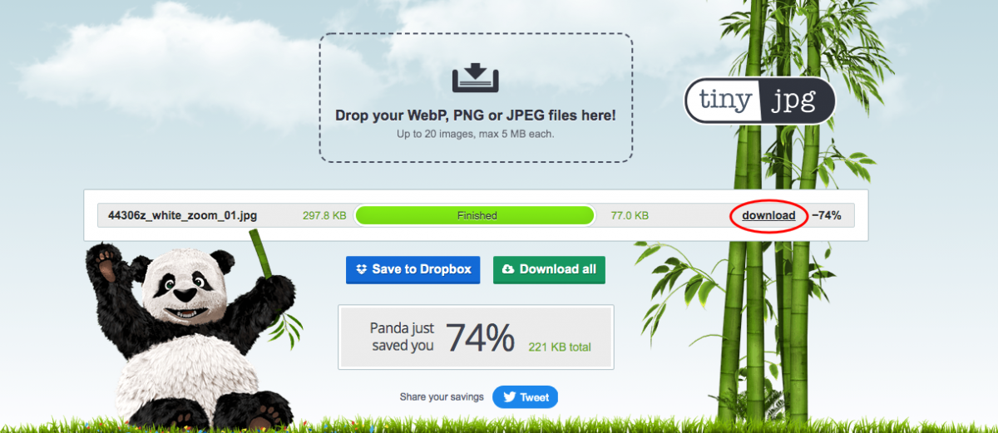Click the large 74% savings figure
This screenshot has height=433, width=998.
pyautogui.click(x=480, y=337)
